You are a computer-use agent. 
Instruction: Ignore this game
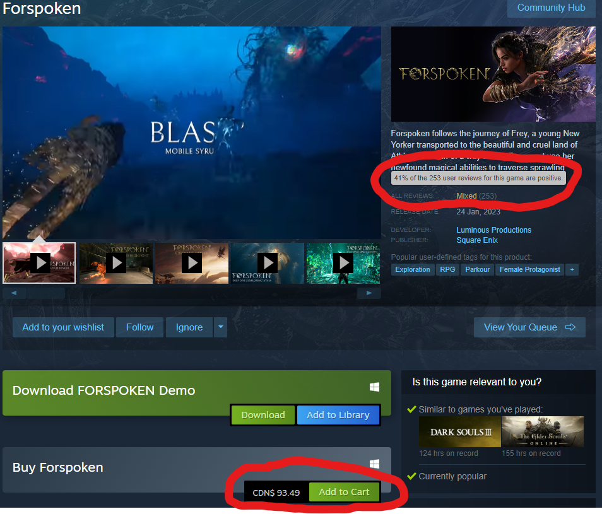click(189, 327)
